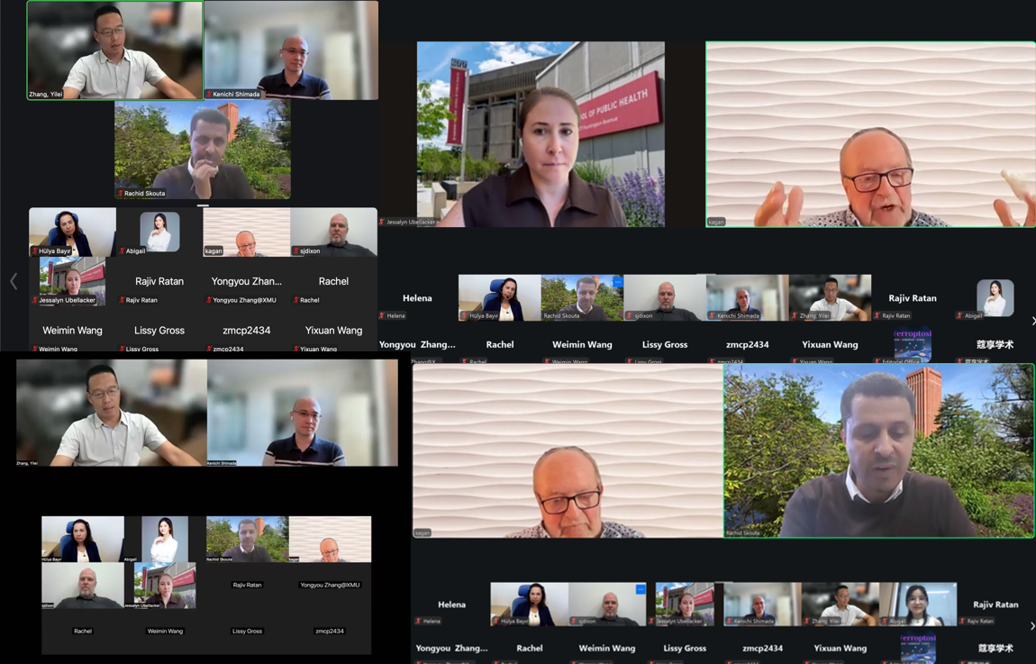Select Kenichi Shimada's large tile in the bottom-left view
Viewport: 1036px width, 664px height.
(x=303, y=413)
